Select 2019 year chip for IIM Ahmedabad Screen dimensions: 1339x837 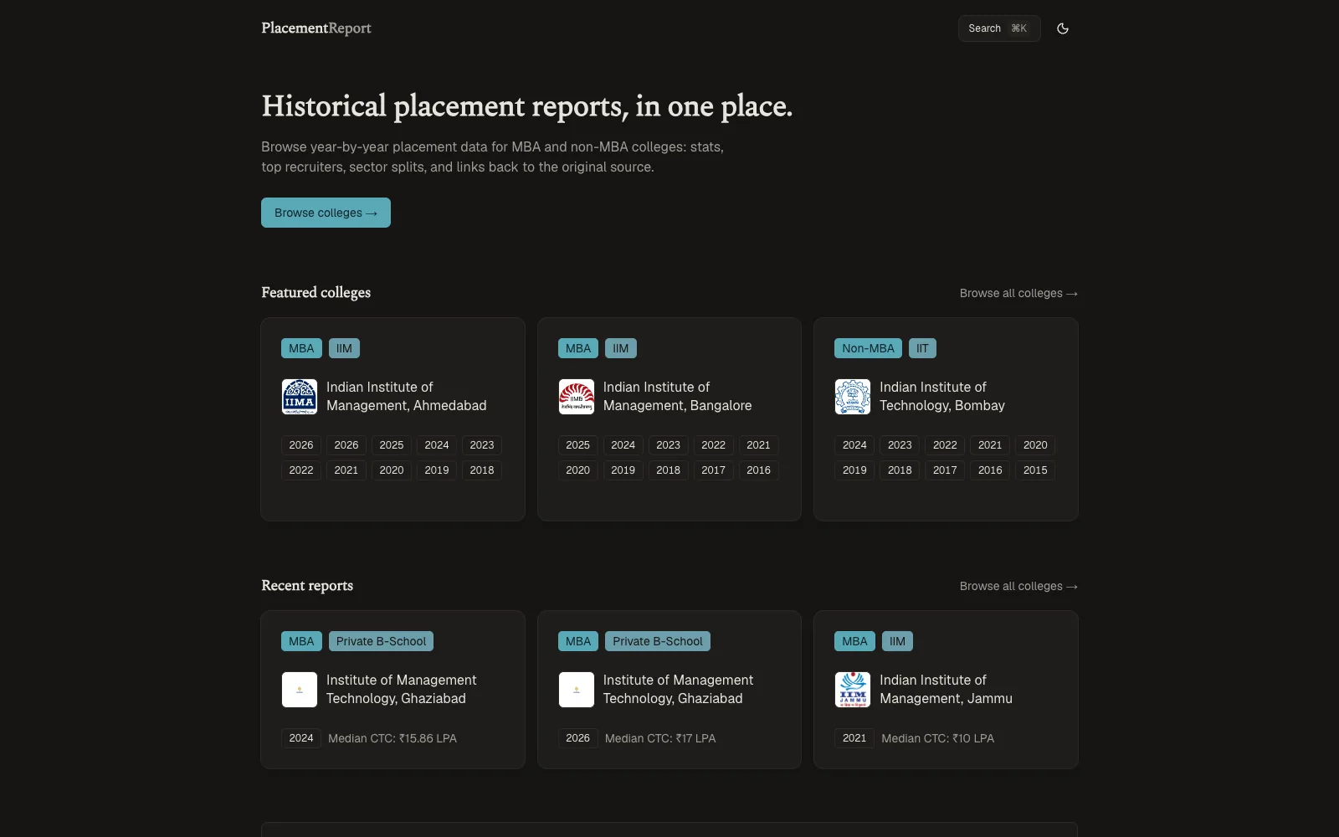click(x=437, y=470)
